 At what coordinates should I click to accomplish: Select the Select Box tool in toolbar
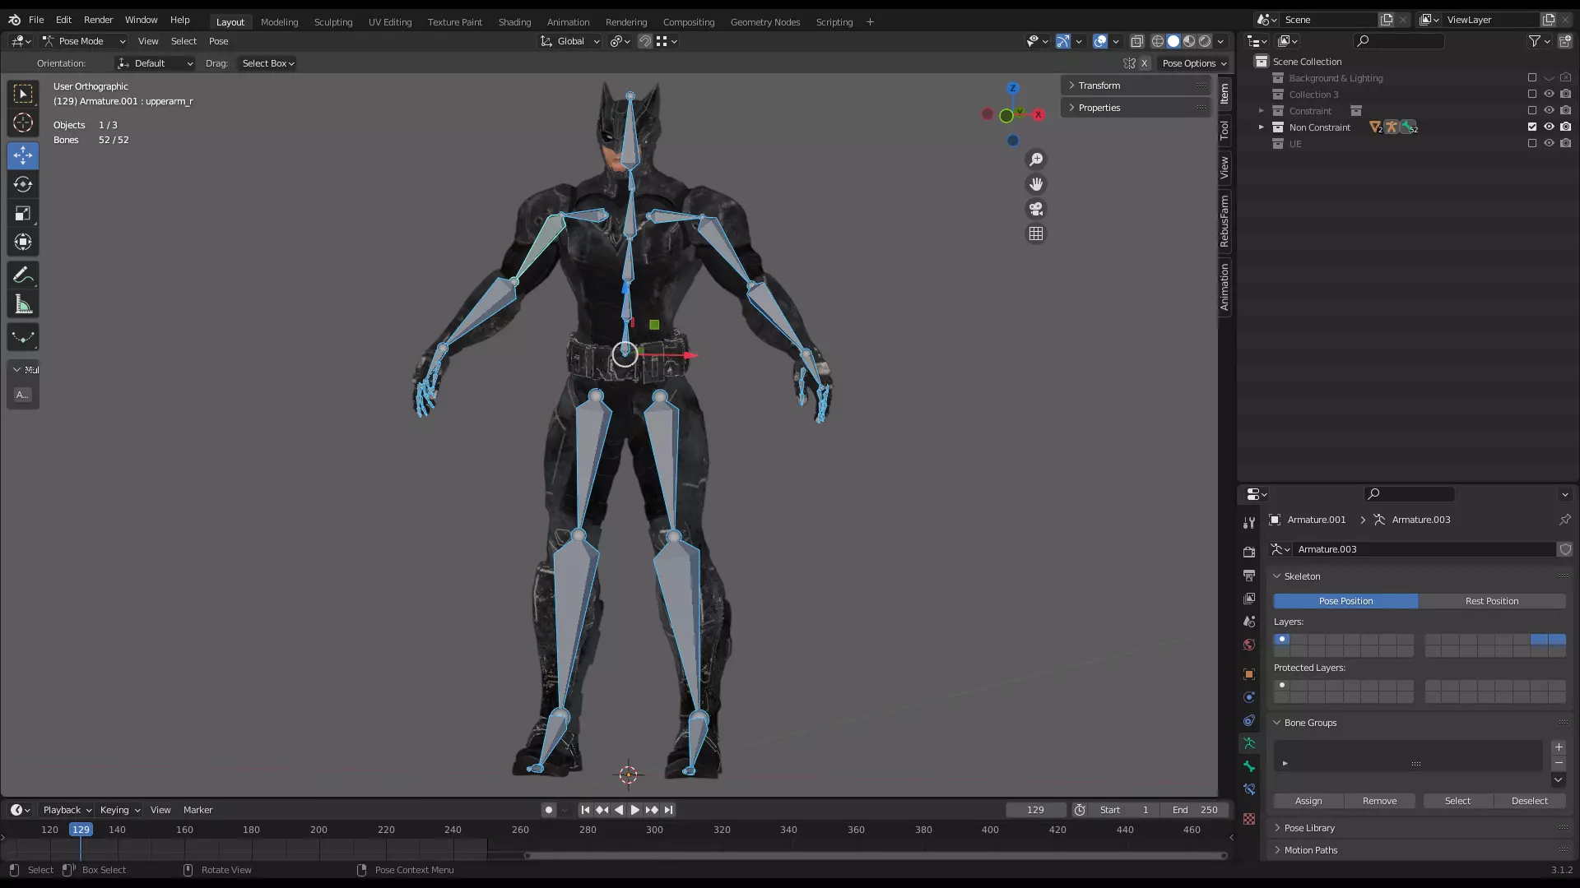tap(23, 94)
